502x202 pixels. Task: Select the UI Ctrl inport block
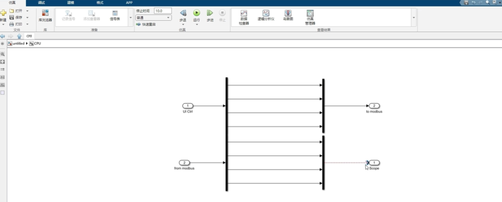point(188,106)
